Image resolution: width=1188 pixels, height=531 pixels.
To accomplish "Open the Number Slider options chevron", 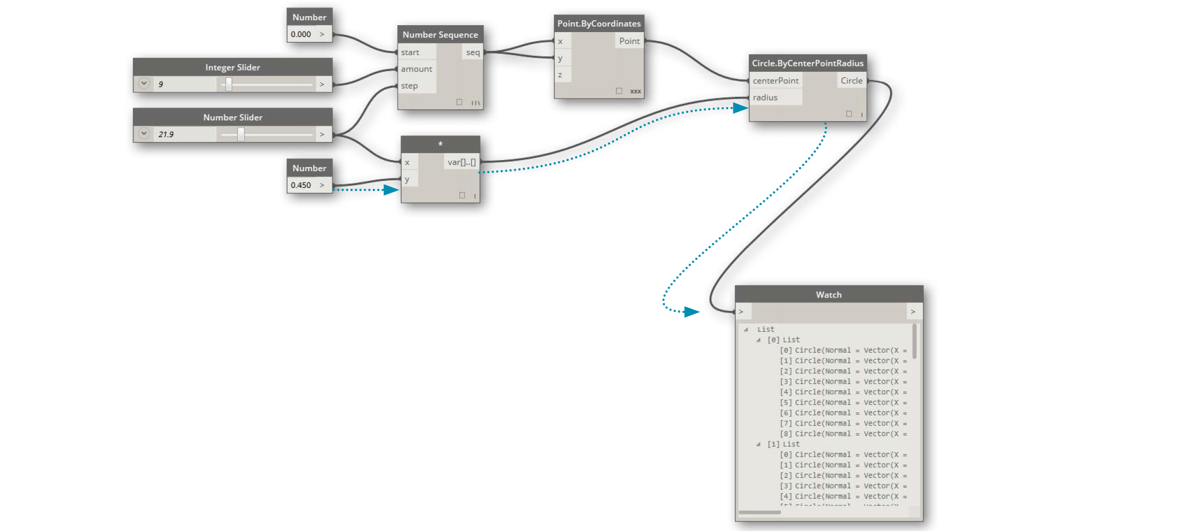I will pyautogui.click(x=143, y=134).
